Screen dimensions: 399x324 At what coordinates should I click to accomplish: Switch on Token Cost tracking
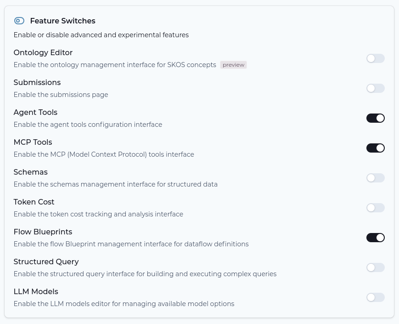click(x=375, y=208)
